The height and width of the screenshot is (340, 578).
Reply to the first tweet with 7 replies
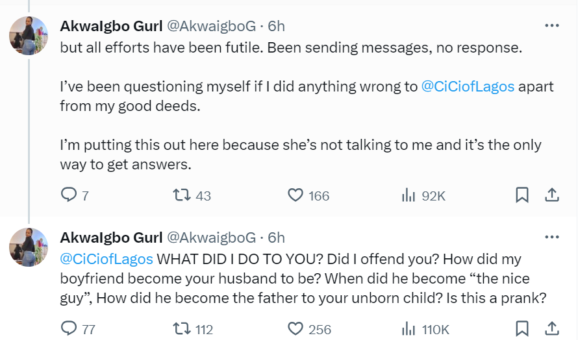(x=69, y=195)
